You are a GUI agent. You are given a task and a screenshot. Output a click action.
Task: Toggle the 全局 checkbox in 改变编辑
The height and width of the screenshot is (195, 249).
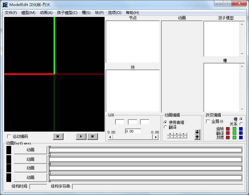click(208, 121)
